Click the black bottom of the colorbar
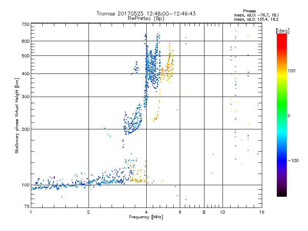The image size is (308, 231). click(x=282, y=194)
